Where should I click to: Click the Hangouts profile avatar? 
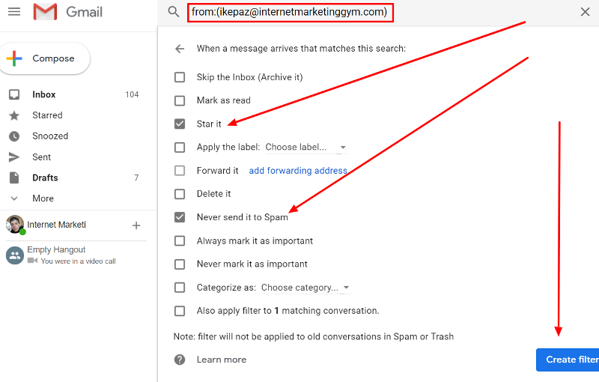pyautogui.click(x=15, y=225)
